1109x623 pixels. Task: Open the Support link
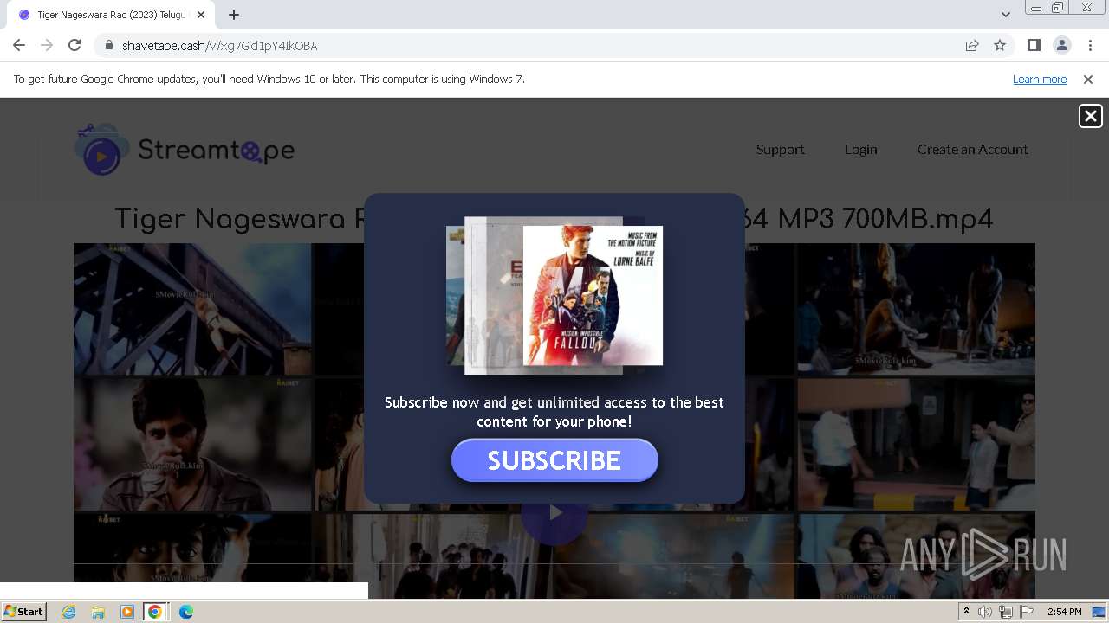coord(781,149)
